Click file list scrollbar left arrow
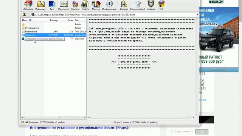This screenshot has height=136, width=242. (x=23, y=117)
